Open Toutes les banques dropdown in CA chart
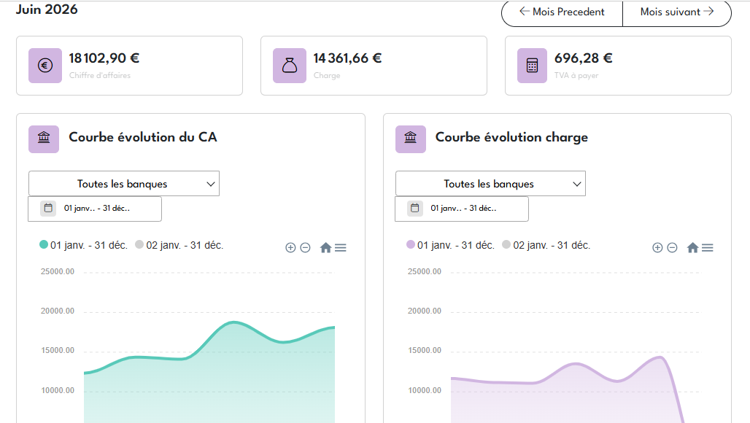Screen dimensions: 750x423 124,184
